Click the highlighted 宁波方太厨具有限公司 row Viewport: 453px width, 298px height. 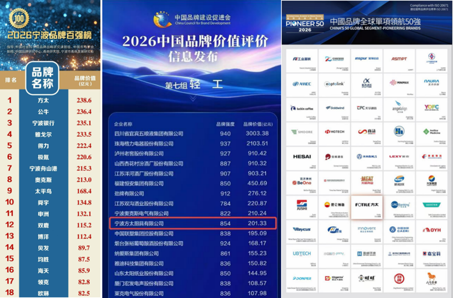pyautogui.click(x=193, y=223)
